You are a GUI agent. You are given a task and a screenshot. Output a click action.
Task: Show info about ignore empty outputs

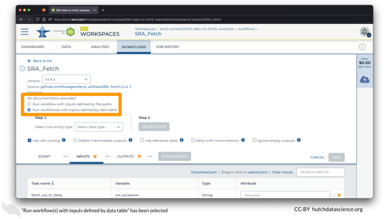[x=299, y=140]
